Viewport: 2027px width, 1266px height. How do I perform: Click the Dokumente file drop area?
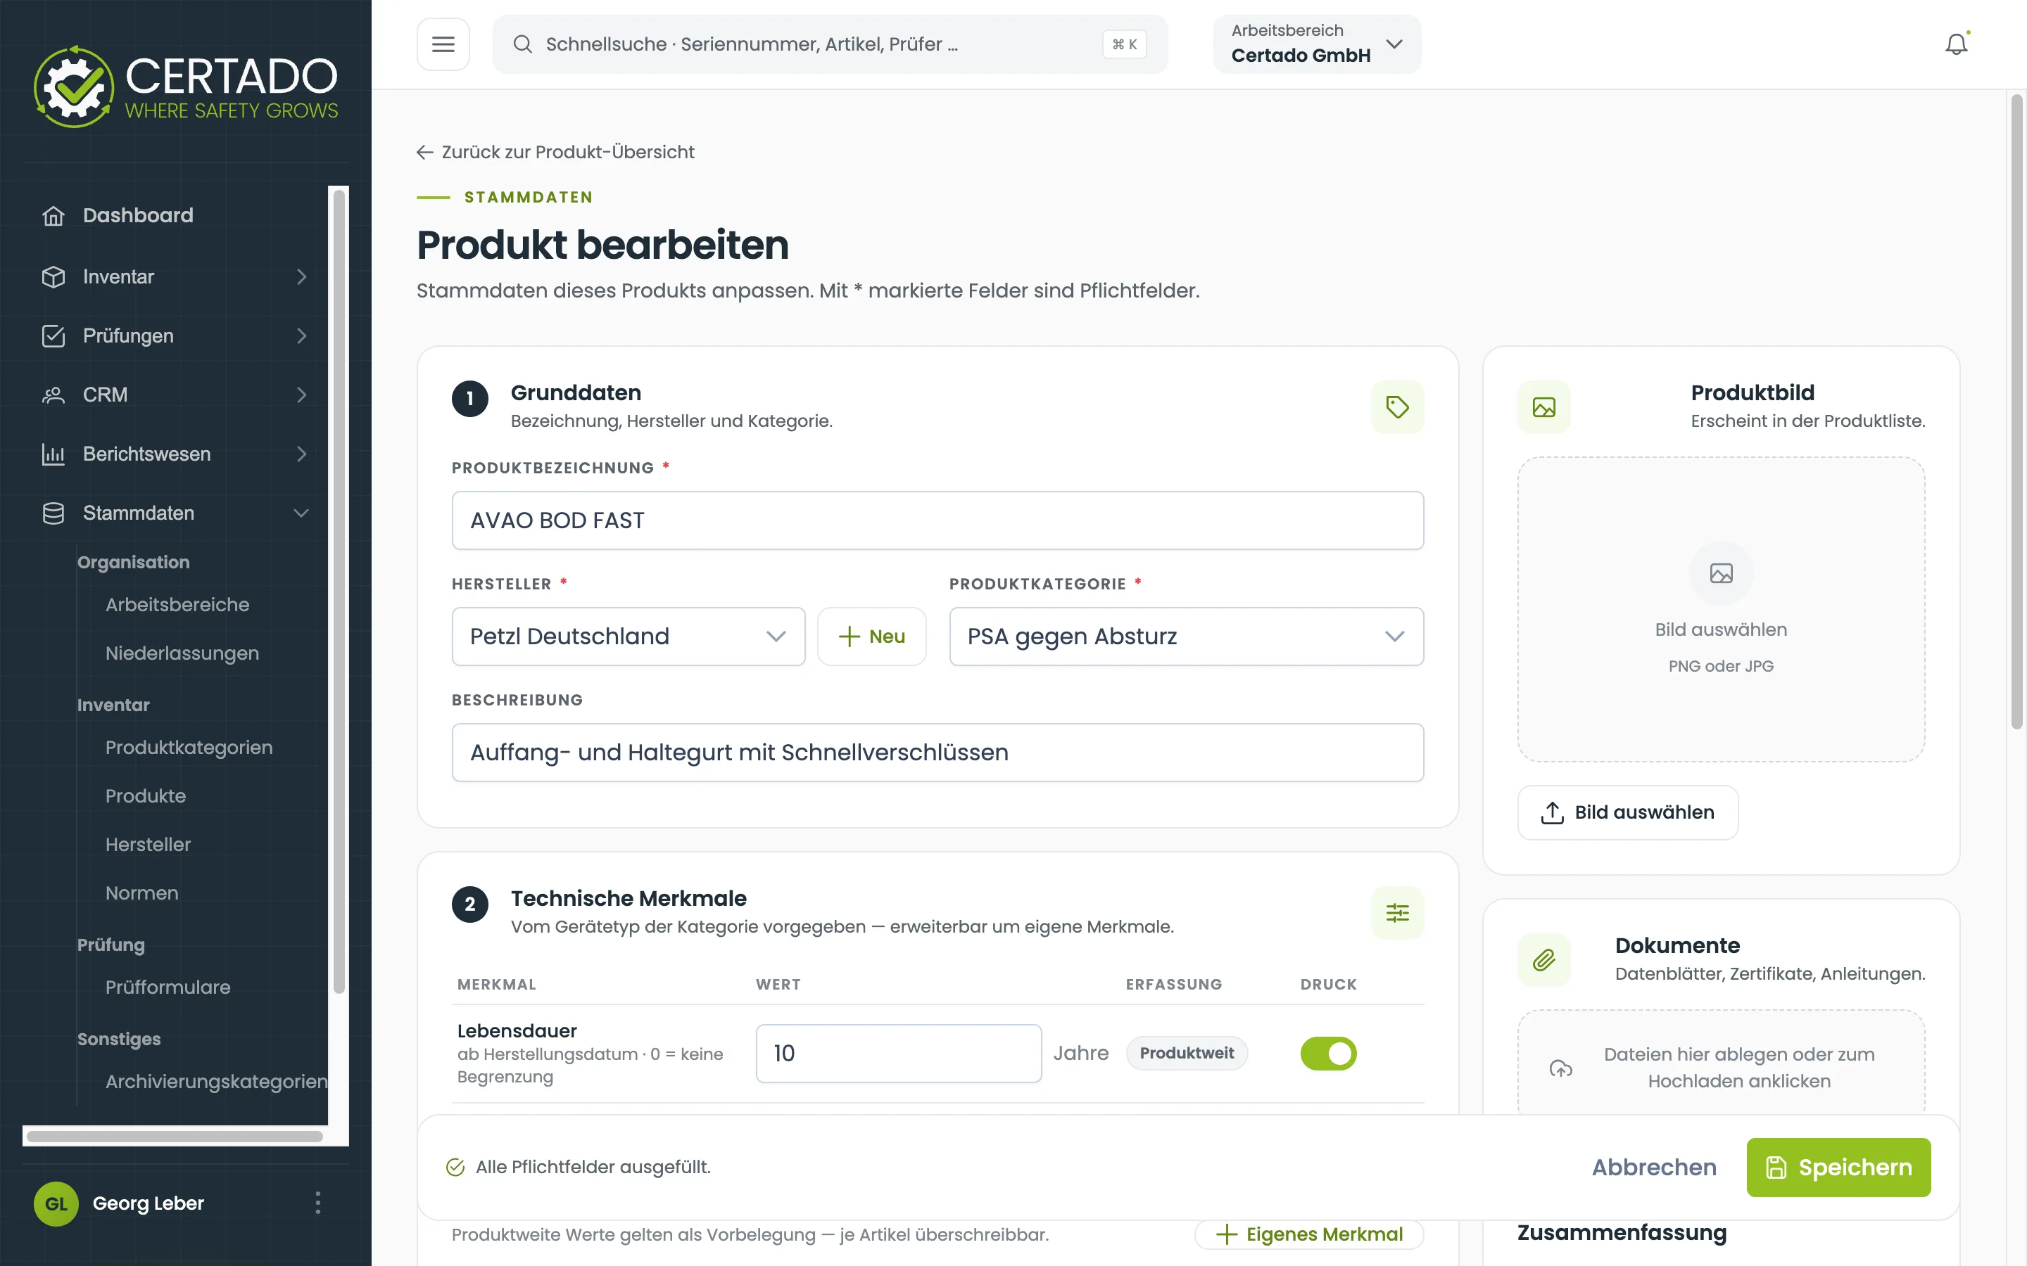pyautogui.click(x=1722, y=1063)
